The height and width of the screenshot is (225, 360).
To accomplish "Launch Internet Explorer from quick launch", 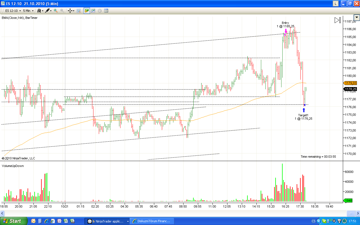I will point(46,221).
